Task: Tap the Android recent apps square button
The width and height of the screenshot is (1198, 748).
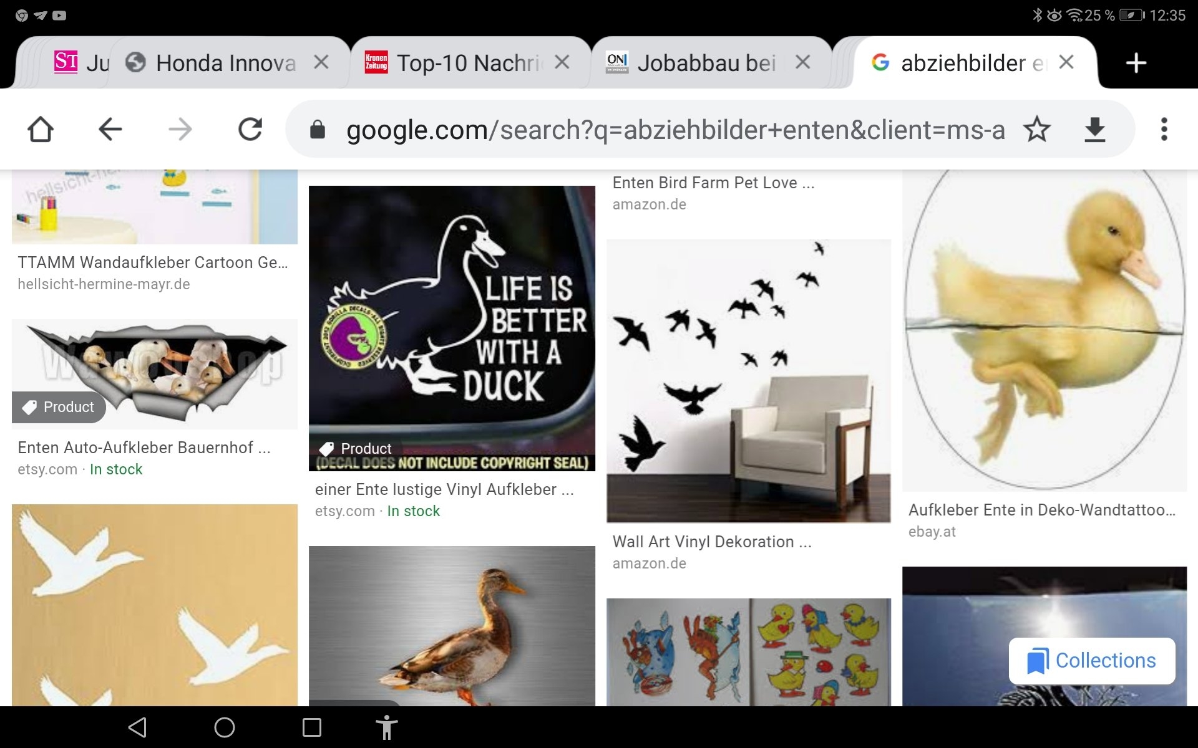Action: point(311,727)
